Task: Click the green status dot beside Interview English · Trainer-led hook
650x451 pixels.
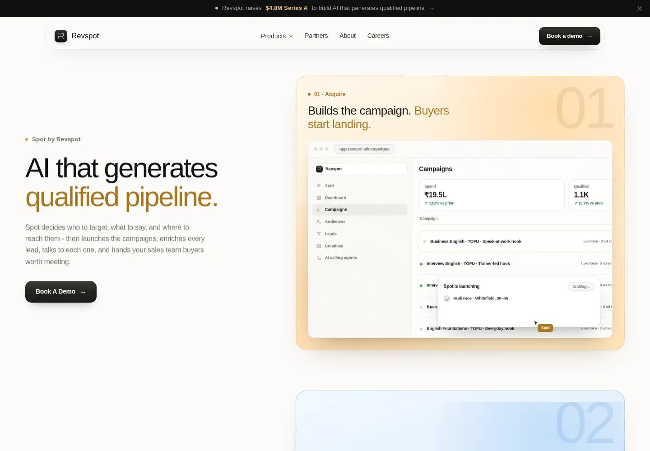Action: point(421,264)
